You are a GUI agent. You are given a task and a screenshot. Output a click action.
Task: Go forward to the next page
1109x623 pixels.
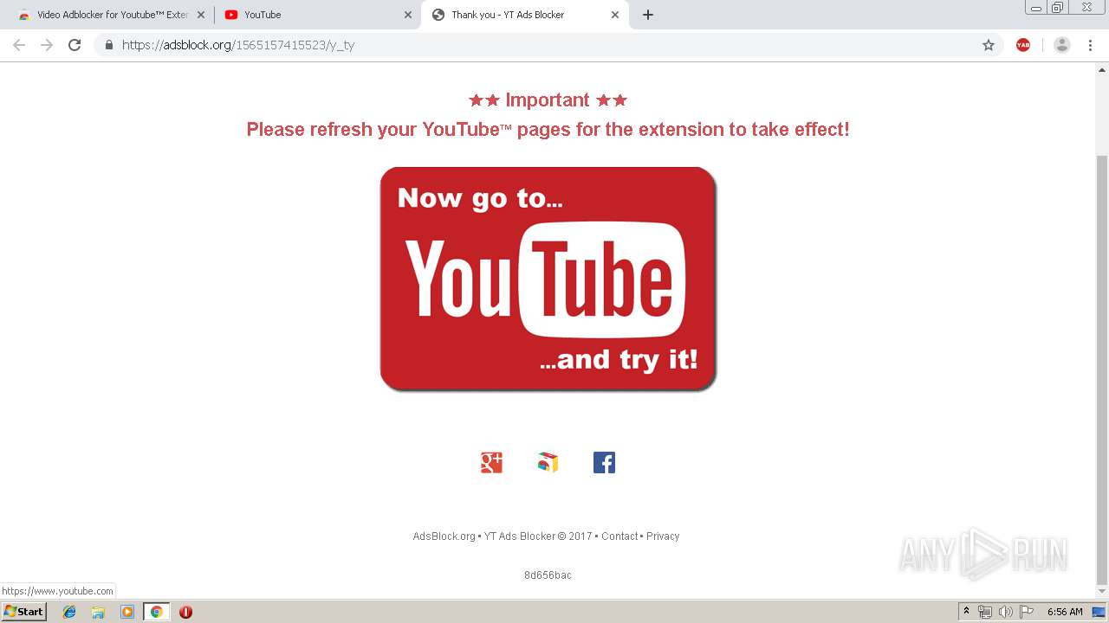pos(47,45)
